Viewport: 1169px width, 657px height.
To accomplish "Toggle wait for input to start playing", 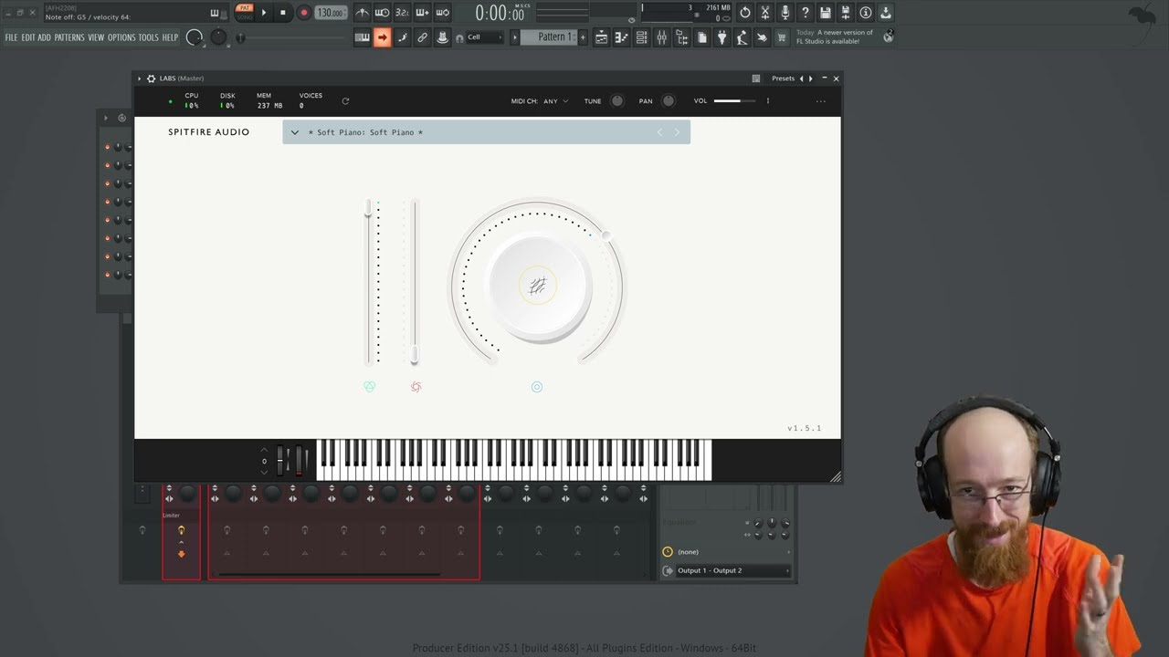I will point(382,13).
